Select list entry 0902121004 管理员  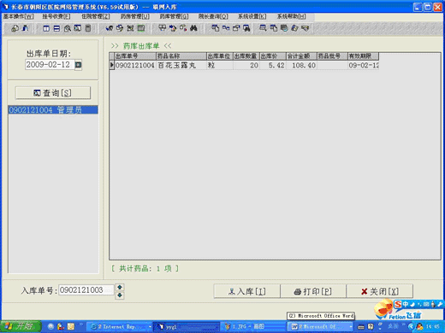(x=53, y=110)
